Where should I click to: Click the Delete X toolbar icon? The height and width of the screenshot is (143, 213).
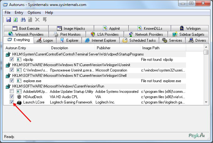tap(37, 20)
